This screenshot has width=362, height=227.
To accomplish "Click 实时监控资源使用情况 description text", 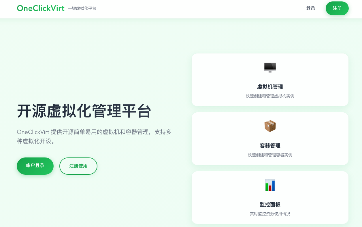I will [x=270, y=214].
